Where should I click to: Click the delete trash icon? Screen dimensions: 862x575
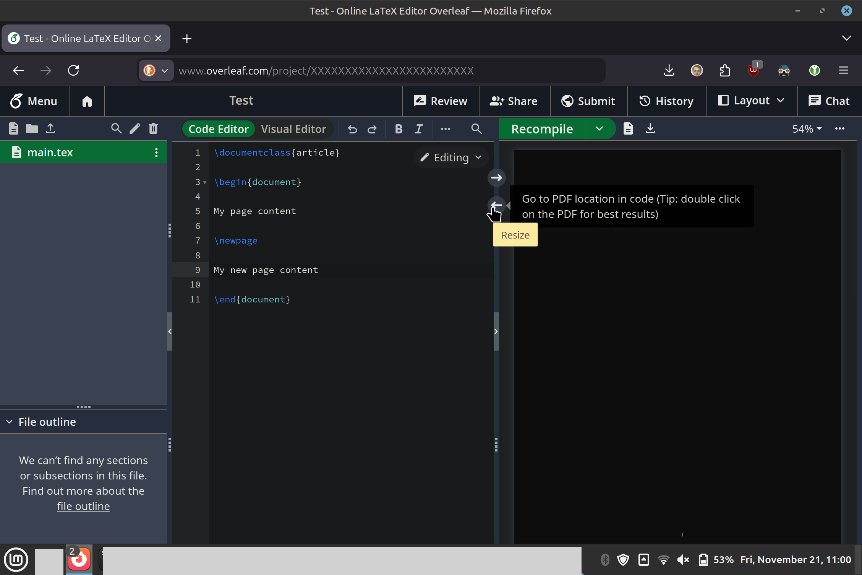(153, 128)
